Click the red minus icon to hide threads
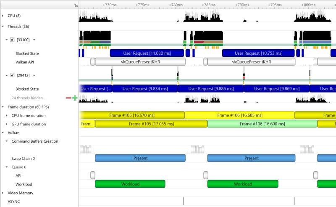 coord(68,98)
